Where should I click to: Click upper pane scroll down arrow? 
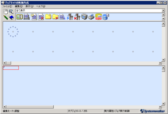(163, 60)
